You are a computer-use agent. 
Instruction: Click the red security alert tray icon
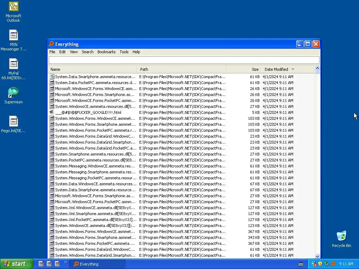(314, 264)
